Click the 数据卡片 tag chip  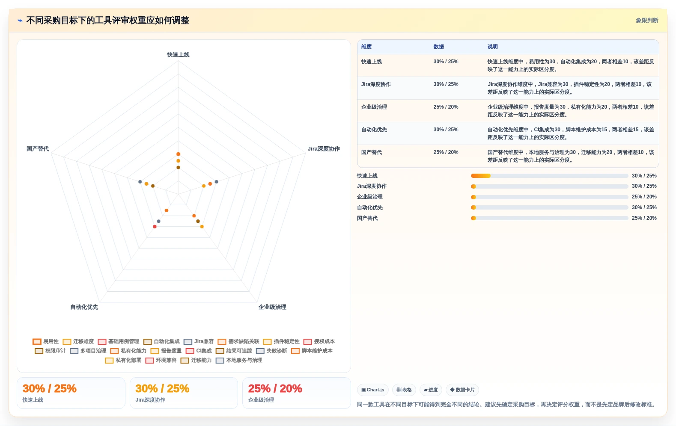[x=462, y=390]
